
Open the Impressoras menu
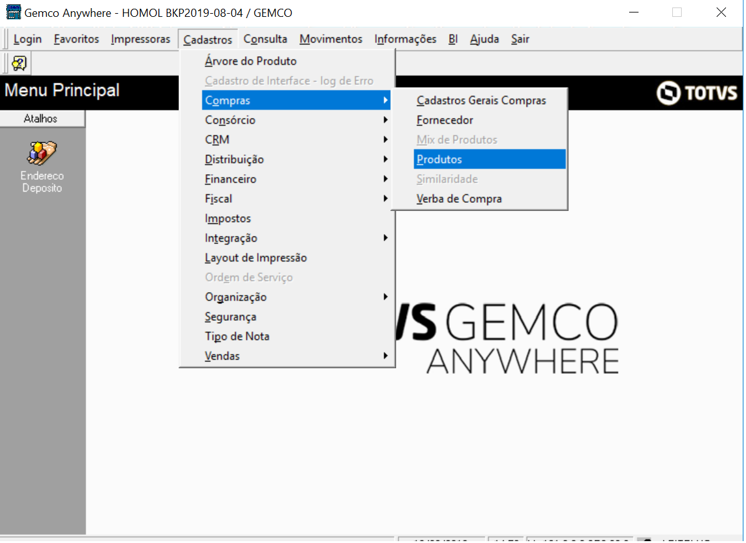tap(141, 39)
